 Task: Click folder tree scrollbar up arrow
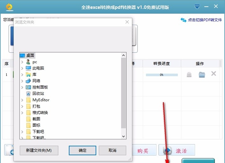tap(123, 55)
